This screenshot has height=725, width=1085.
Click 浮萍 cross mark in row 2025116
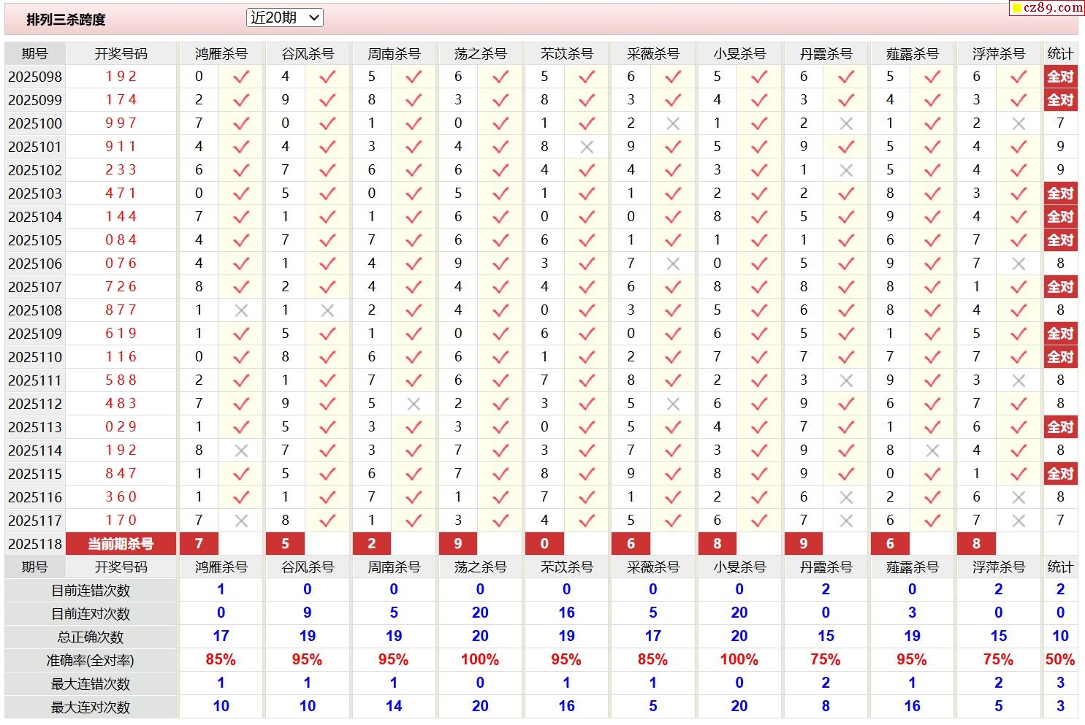[1019, 498]
